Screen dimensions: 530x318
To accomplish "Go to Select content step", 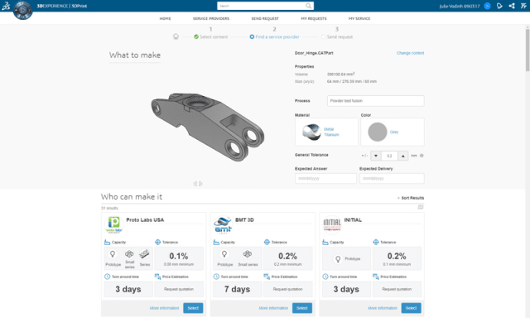I will [x=210, y=36].
